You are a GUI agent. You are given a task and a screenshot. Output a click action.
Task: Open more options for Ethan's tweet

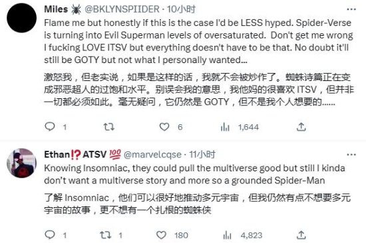tap(351, 155)
